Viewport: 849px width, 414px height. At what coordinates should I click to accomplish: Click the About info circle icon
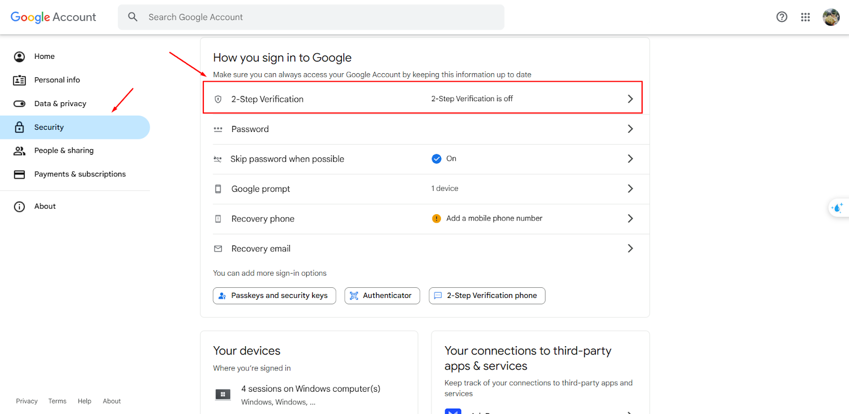(x=20, y=207)
